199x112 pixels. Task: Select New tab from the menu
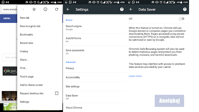(x=39, y=18)
